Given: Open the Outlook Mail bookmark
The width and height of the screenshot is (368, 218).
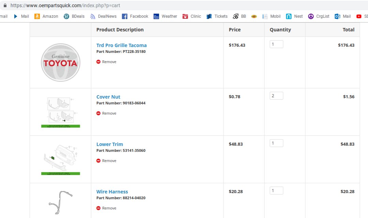Looking at the screenshot, I should click(x=343, y=16).
